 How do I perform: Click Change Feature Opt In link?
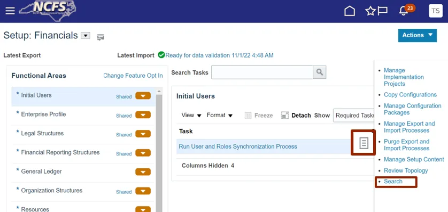(133, 76)
